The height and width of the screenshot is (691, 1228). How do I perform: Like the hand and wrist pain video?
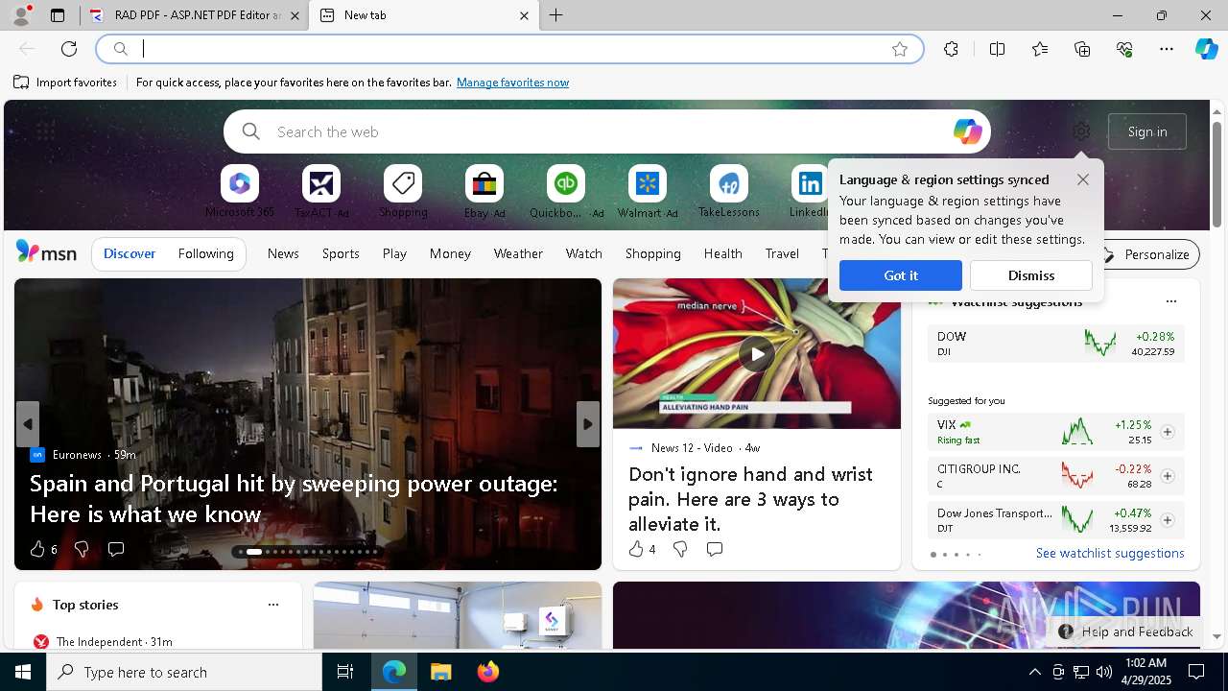point(636,549)
